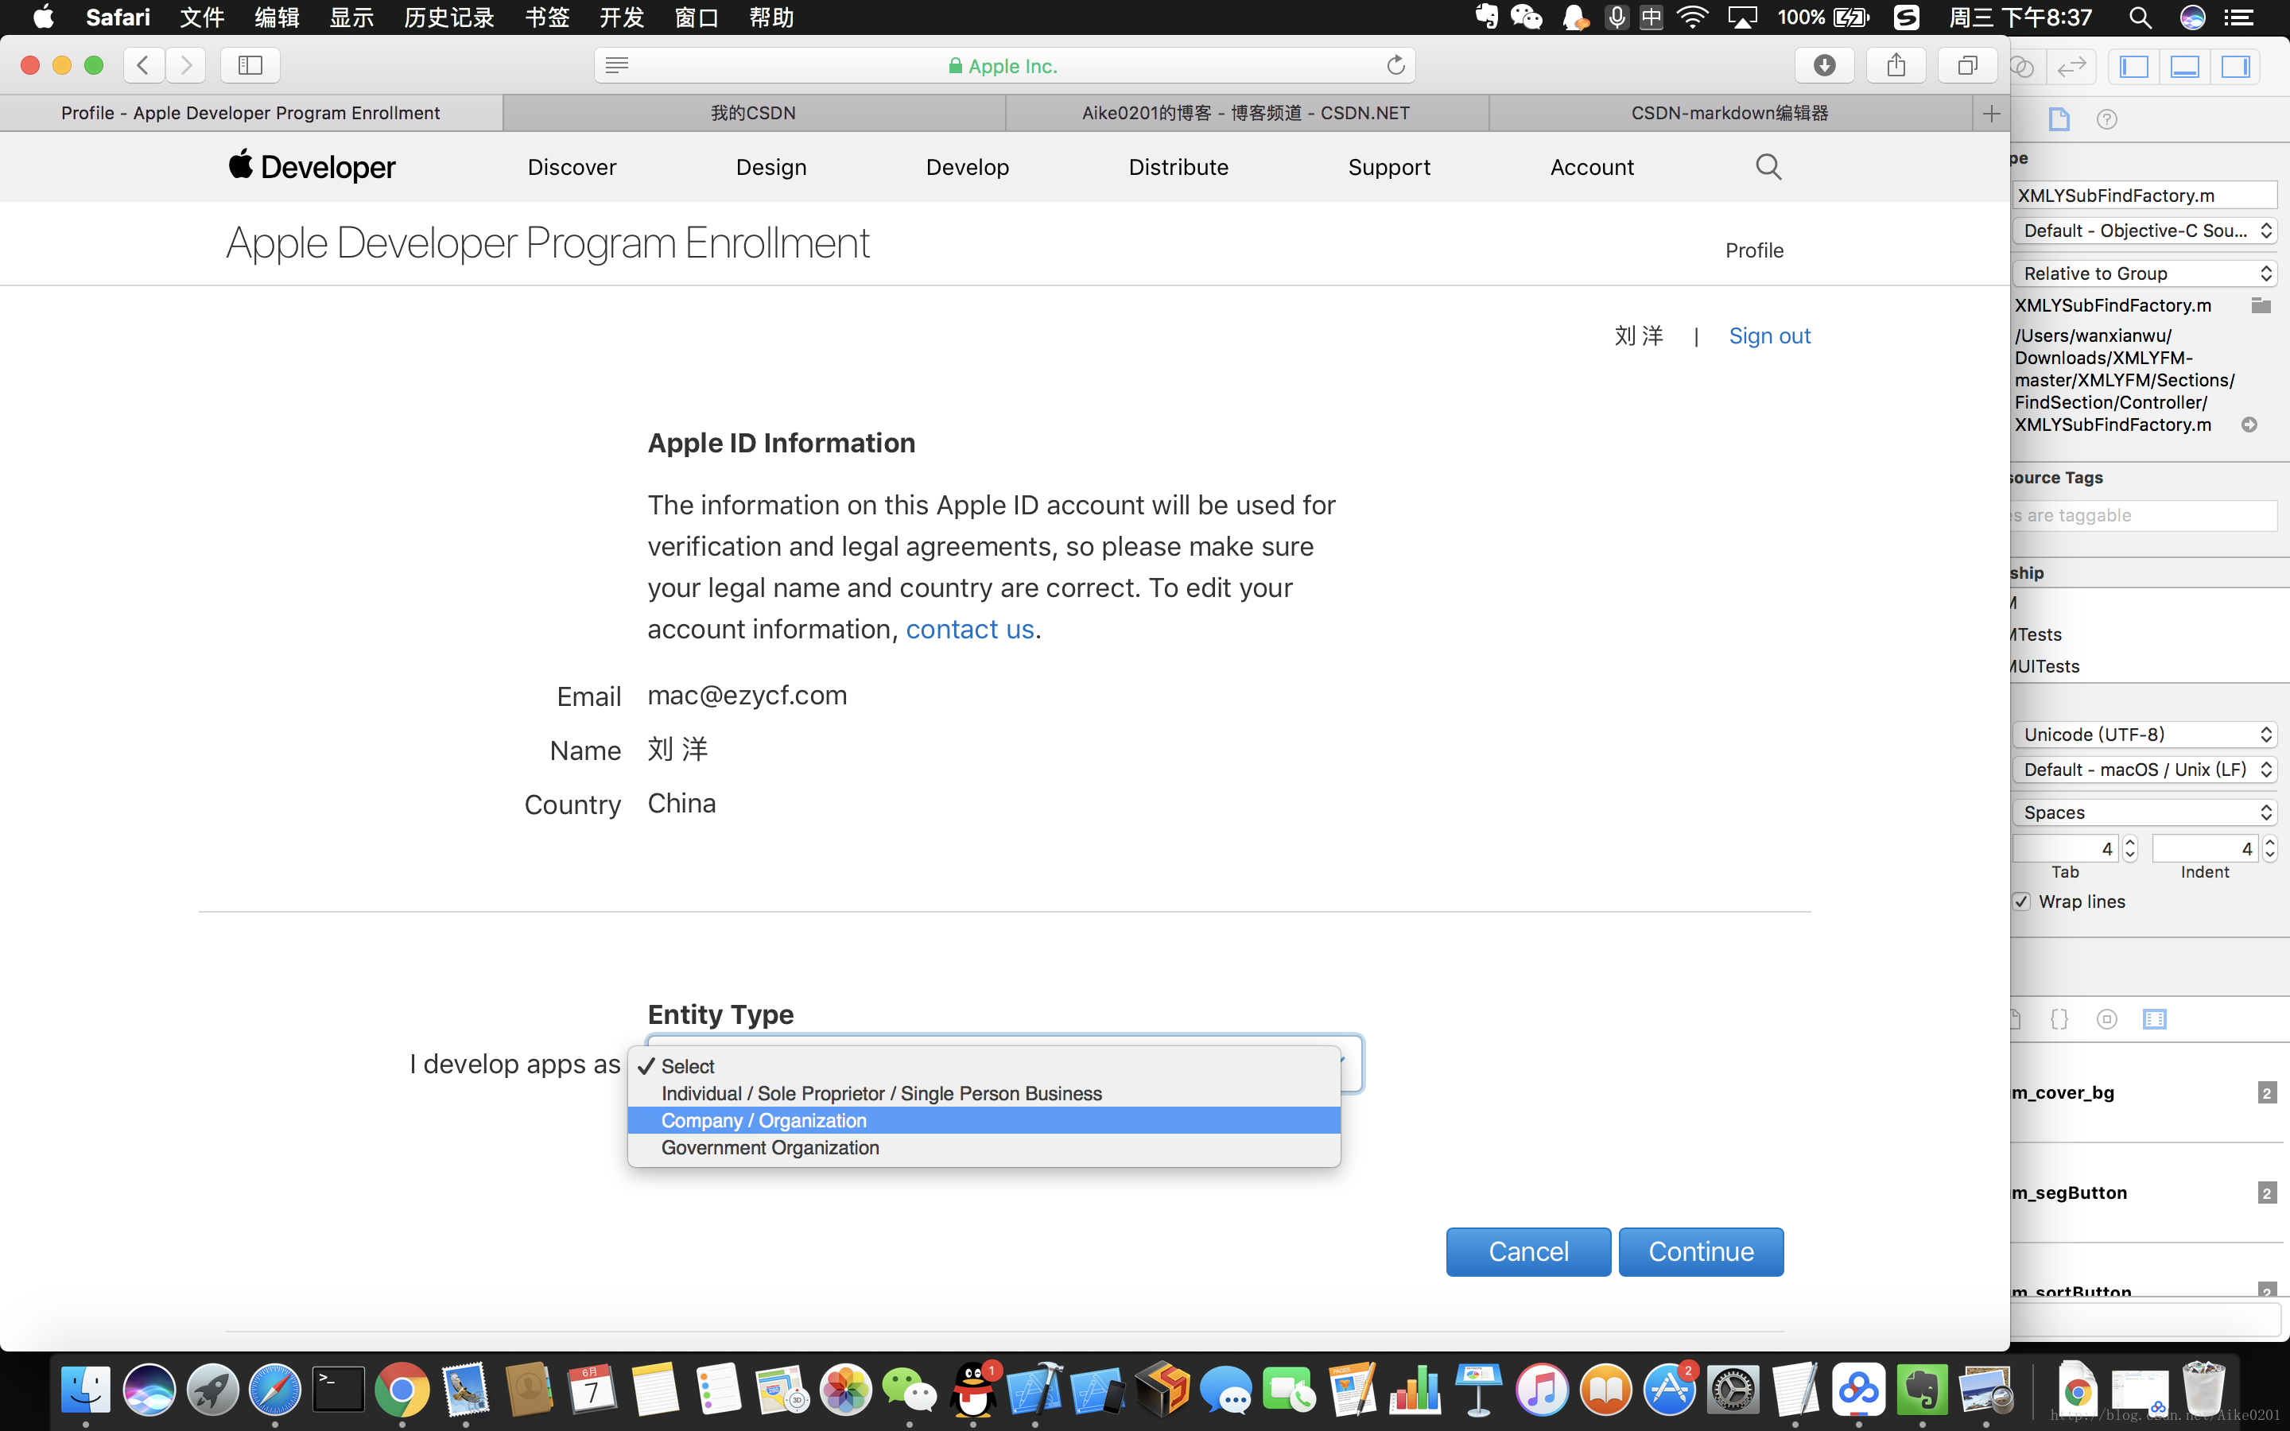Open the 书签 menu
This screenshot has height=1431, width=2290.
click(547, 17)
